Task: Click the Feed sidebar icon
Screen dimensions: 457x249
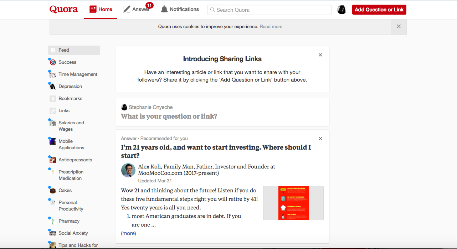Action: [53, 50]
